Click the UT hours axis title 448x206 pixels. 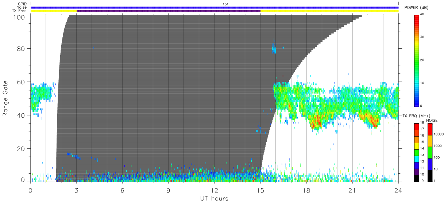(214, 199)
